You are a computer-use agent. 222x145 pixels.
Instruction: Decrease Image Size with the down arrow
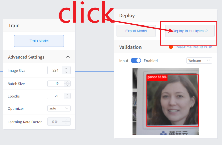pyautogui.click(x=66, y=72)
